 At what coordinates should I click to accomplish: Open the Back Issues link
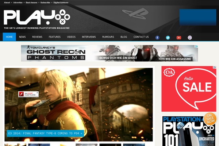coord(31,3)
